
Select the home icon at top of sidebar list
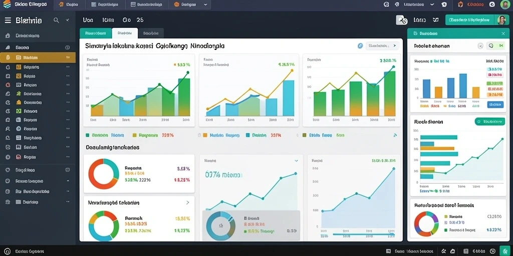[8, 35]
